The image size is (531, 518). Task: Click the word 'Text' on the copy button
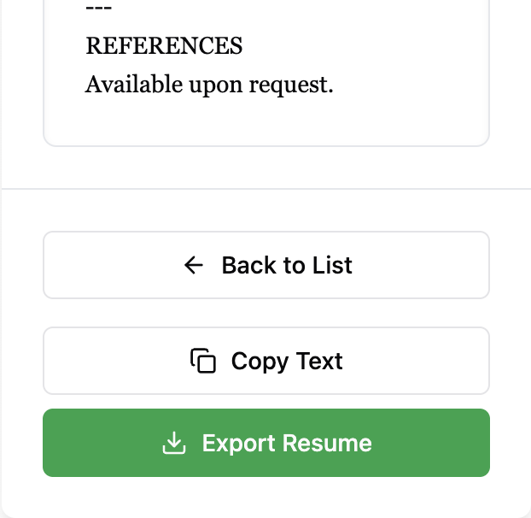(x=320, y=361)
